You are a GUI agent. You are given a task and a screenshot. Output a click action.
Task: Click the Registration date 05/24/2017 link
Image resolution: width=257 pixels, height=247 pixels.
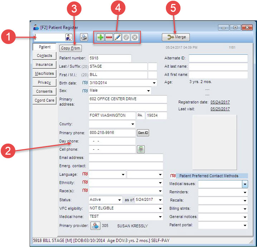pos(220,102)
